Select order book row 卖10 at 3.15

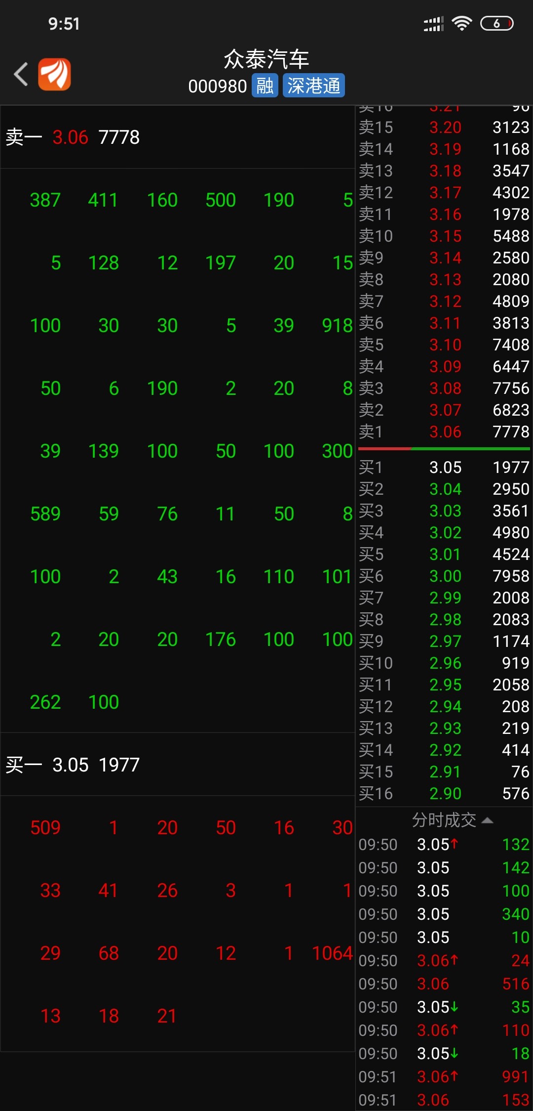pos(444,236)
